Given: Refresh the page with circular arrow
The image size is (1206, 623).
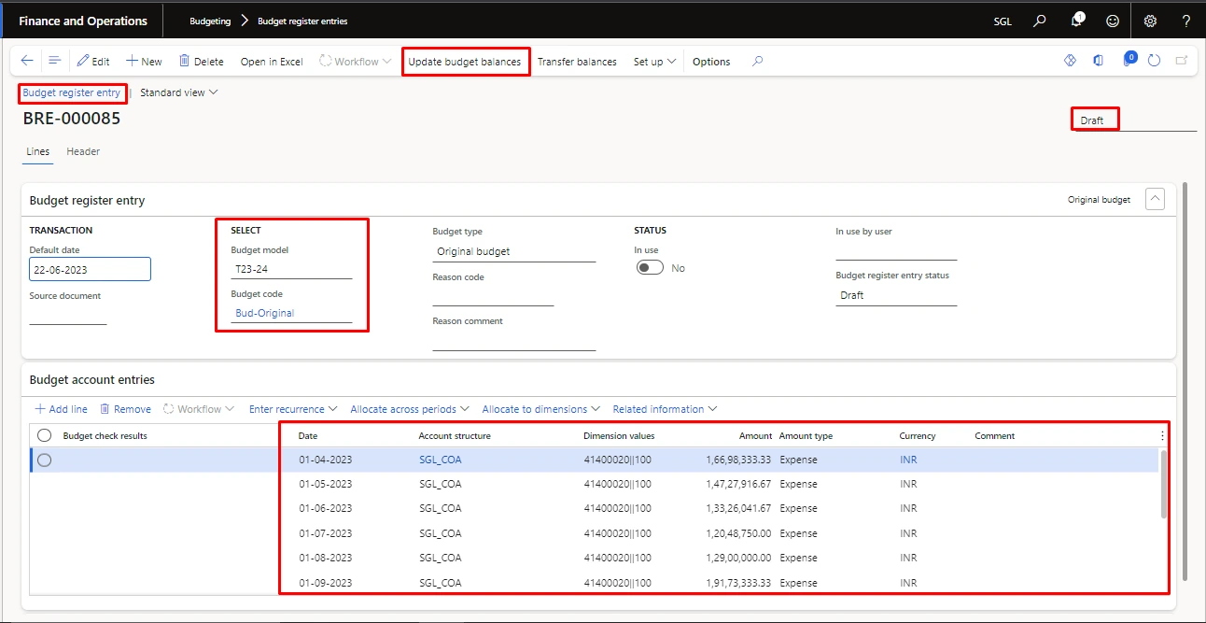Looking at the screenshot, I should click(x=1155, y=61).
